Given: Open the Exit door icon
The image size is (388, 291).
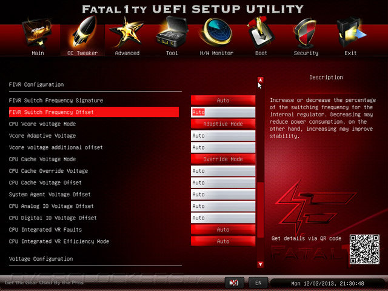Looking at the screenshot, I should 350,32.
